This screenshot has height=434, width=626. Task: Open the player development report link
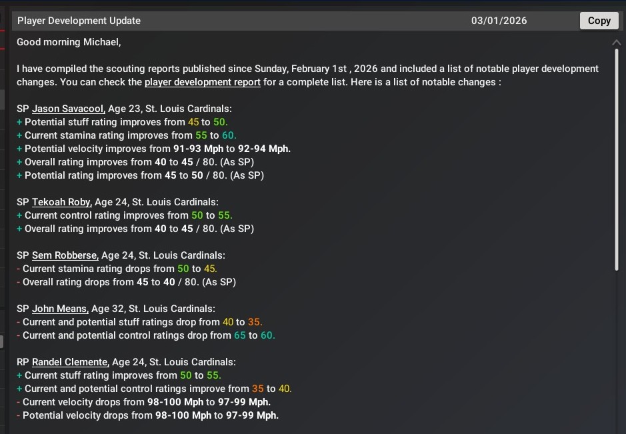coord(203,82)
